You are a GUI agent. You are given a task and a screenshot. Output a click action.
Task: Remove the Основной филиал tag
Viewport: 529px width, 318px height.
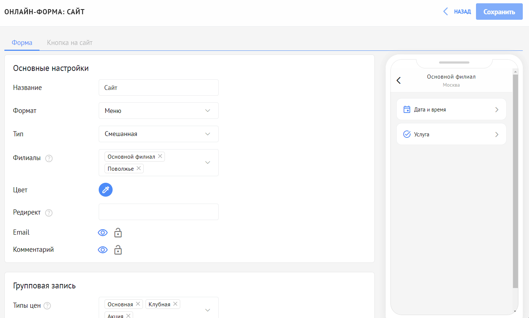click(x=160, y=156)
